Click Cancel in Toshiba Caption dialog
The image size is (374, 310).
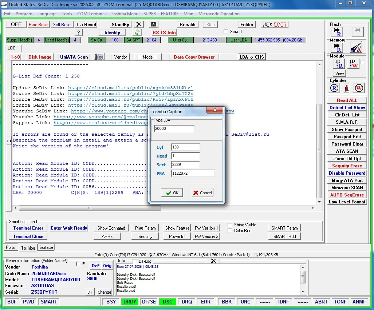click(202, 192)
